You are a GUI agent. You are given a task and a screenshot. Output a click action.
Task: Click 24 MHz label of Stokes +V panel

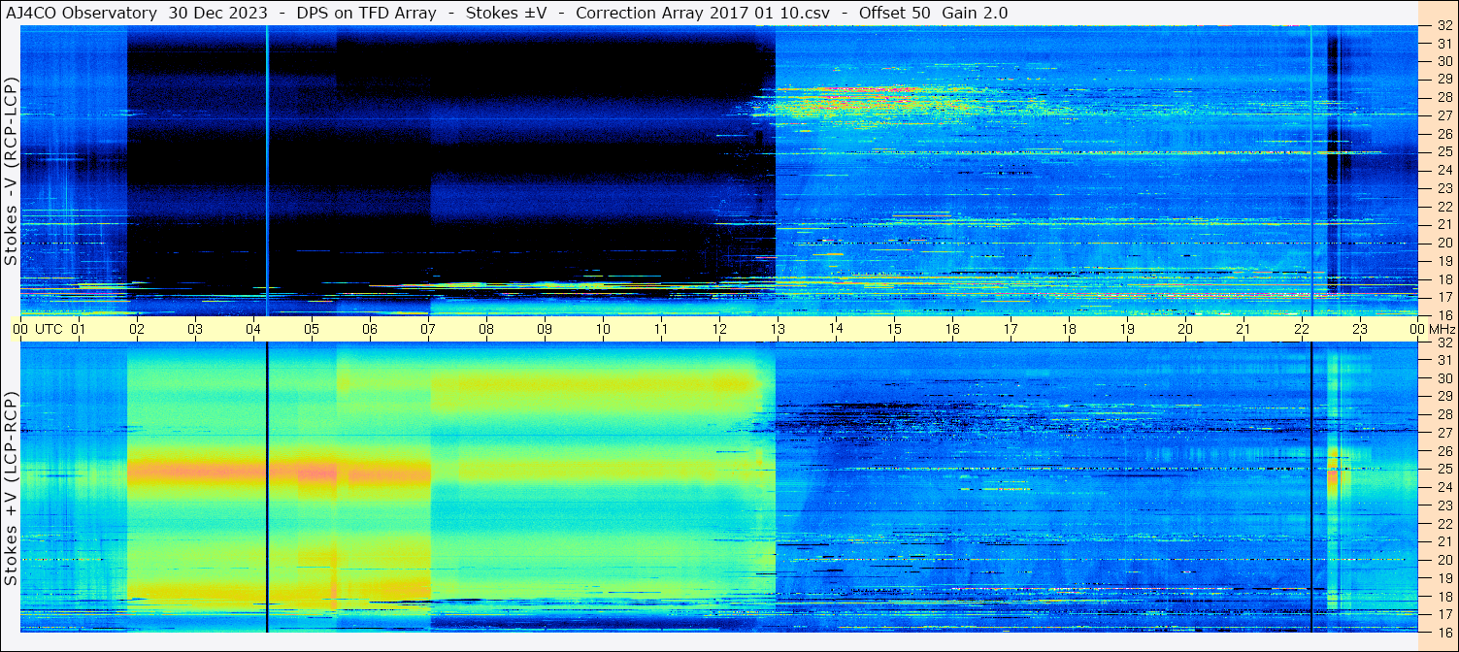[1443, 487]
